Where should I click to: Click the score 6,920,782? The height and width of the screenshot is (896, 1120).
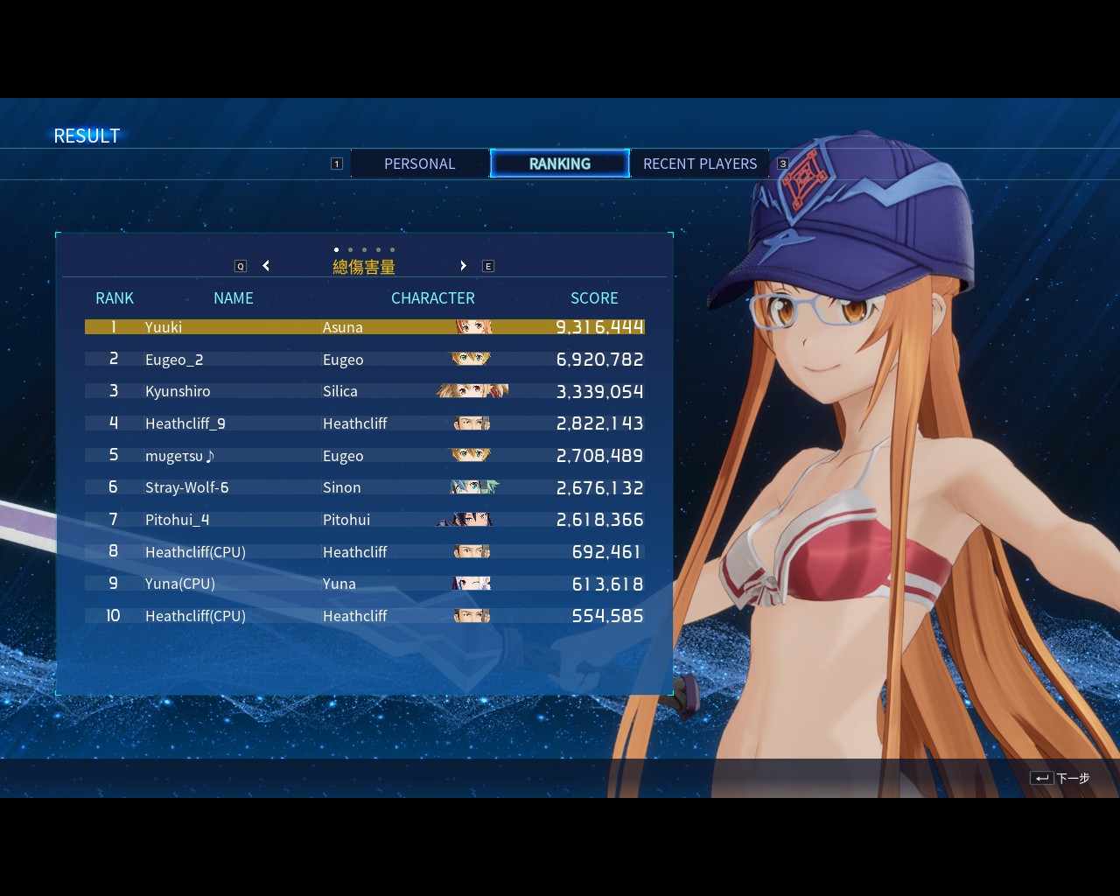[600, 360]
